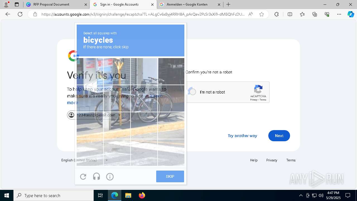Open the footer Privacy link
Viewport: 357px width, 201px height.
(272, 160)
